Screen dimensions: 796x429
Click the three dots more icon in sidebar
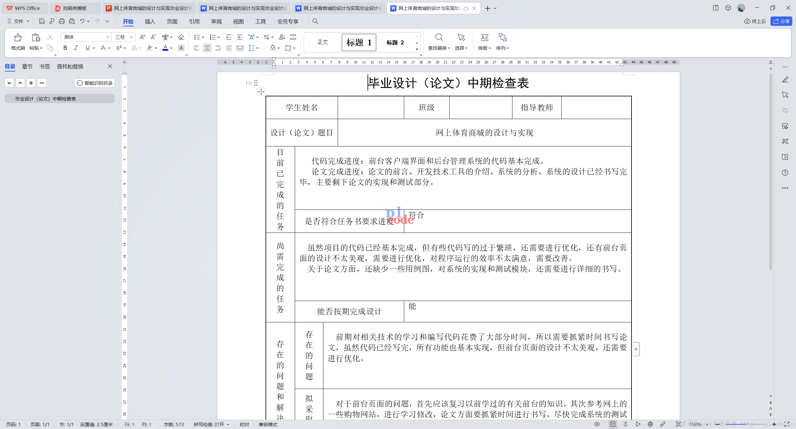[785, 188]
